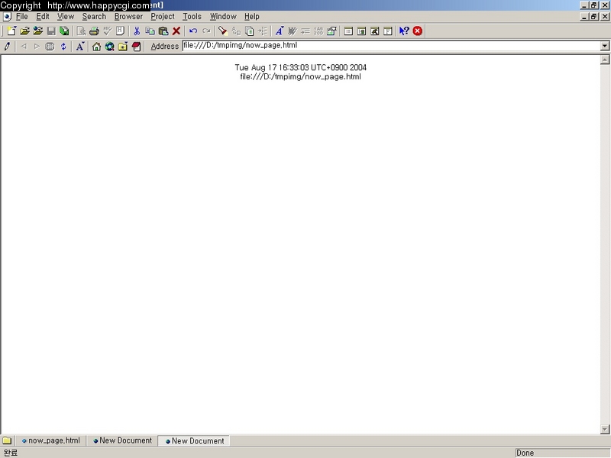Image resolution: width=611 pixels, height=458 pixels.
Task: Click inside the Address input field
Action: [391, 46]
